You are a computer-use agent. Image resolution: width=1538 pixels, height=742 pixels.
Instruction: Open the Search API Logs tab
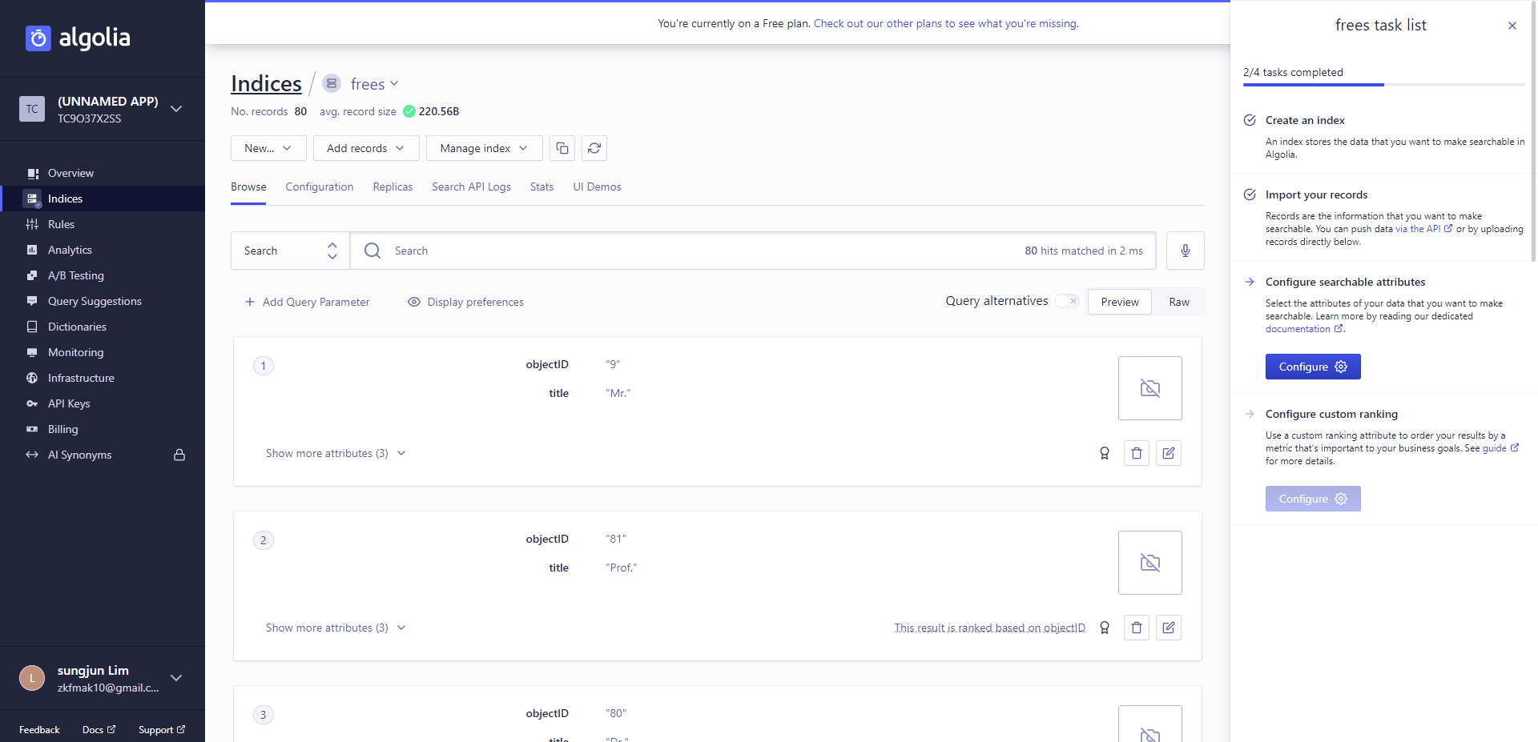pyautogui.click(x=471, y=187)
